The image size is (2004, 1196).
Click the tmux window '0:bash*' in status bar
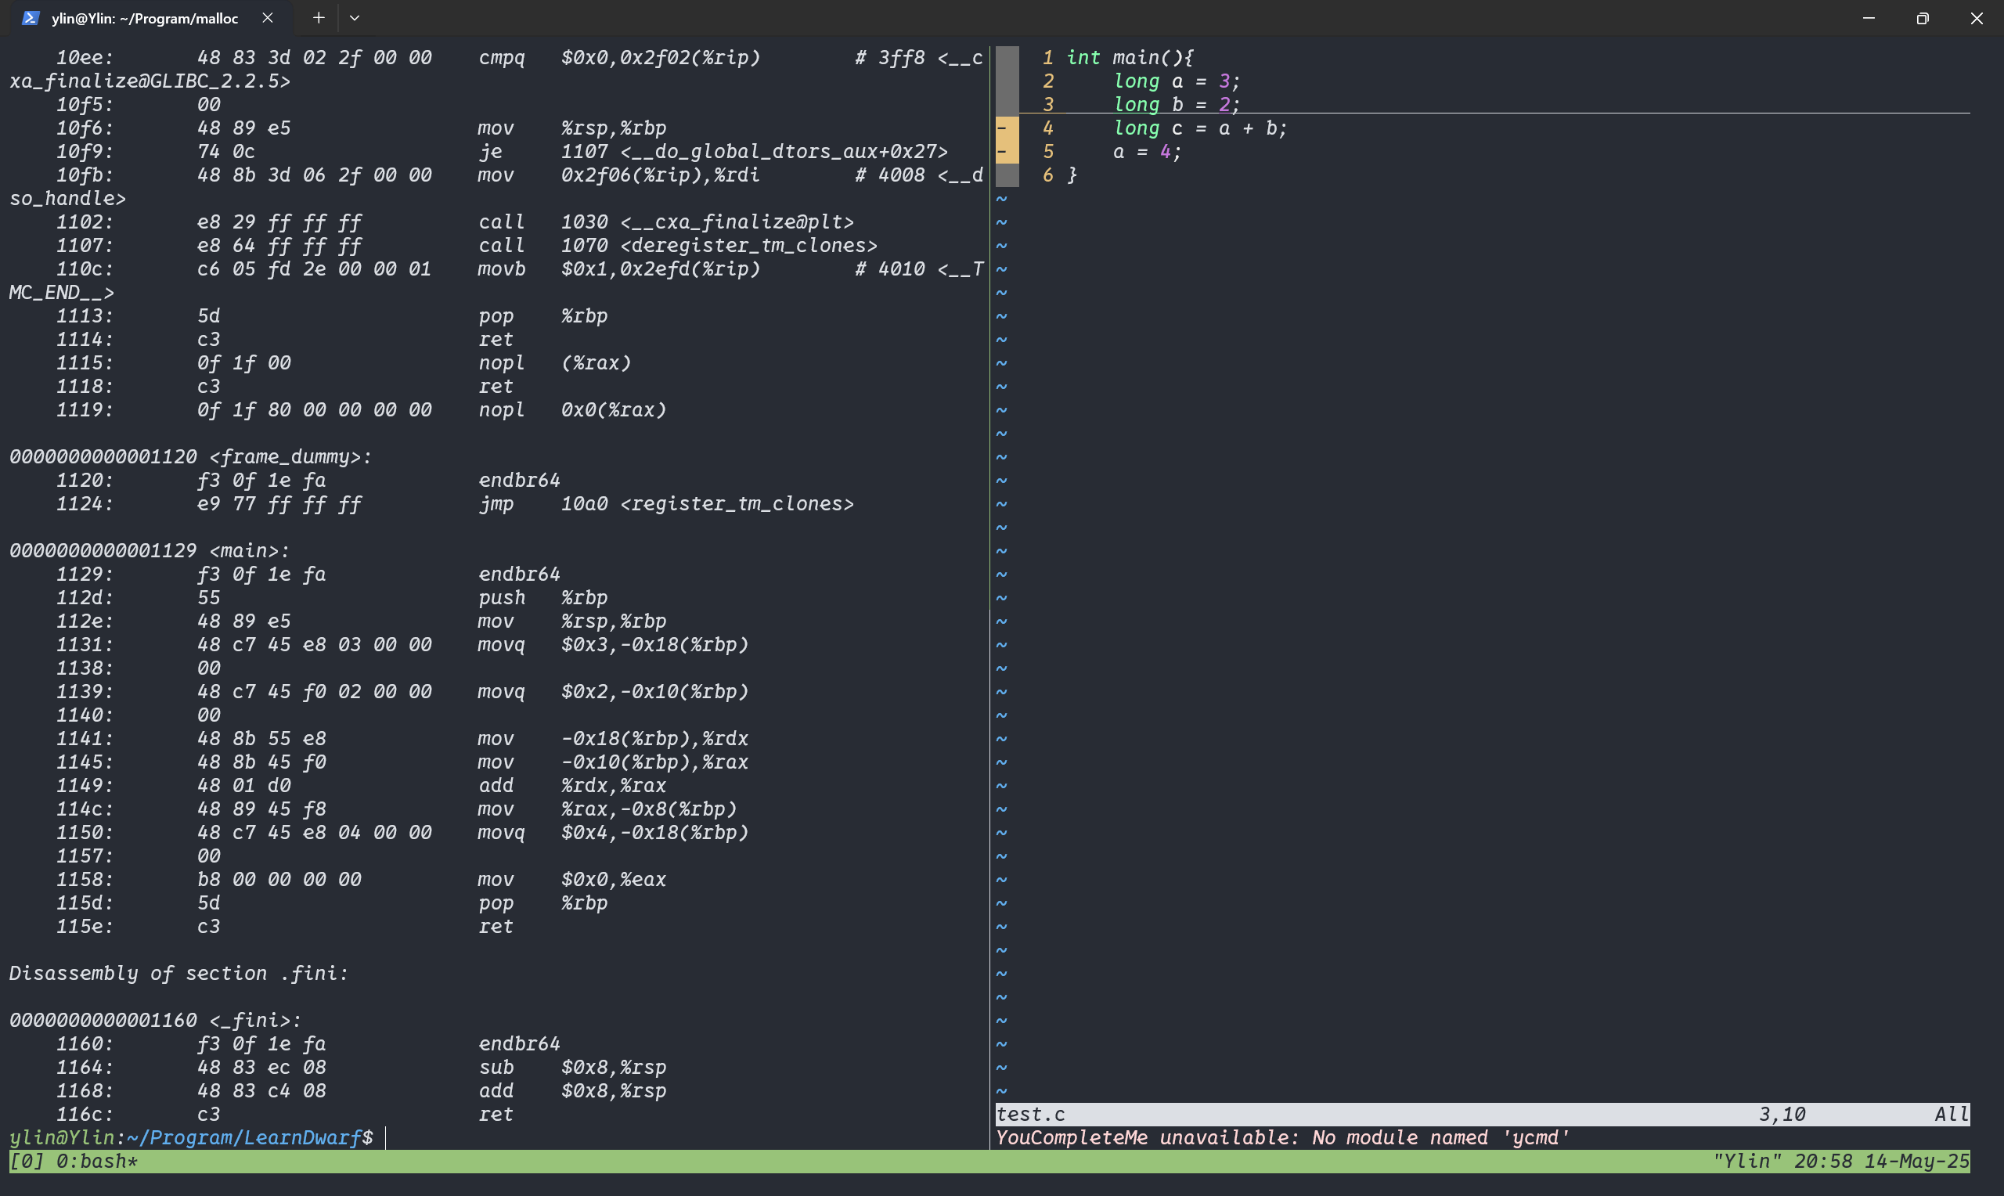(x=97, y=1162)
